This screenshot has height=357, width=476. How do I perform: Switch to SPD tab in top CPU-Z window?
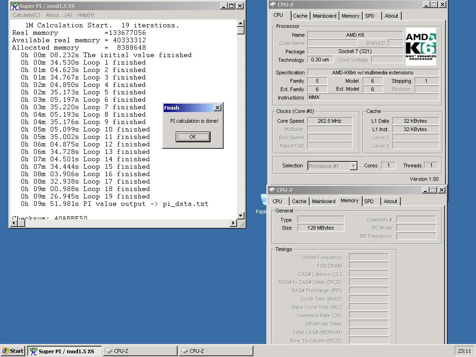click(370, 16)
